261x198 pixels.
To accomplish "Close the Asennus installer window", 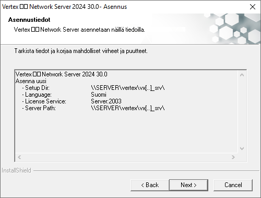I will coord(253,7).
